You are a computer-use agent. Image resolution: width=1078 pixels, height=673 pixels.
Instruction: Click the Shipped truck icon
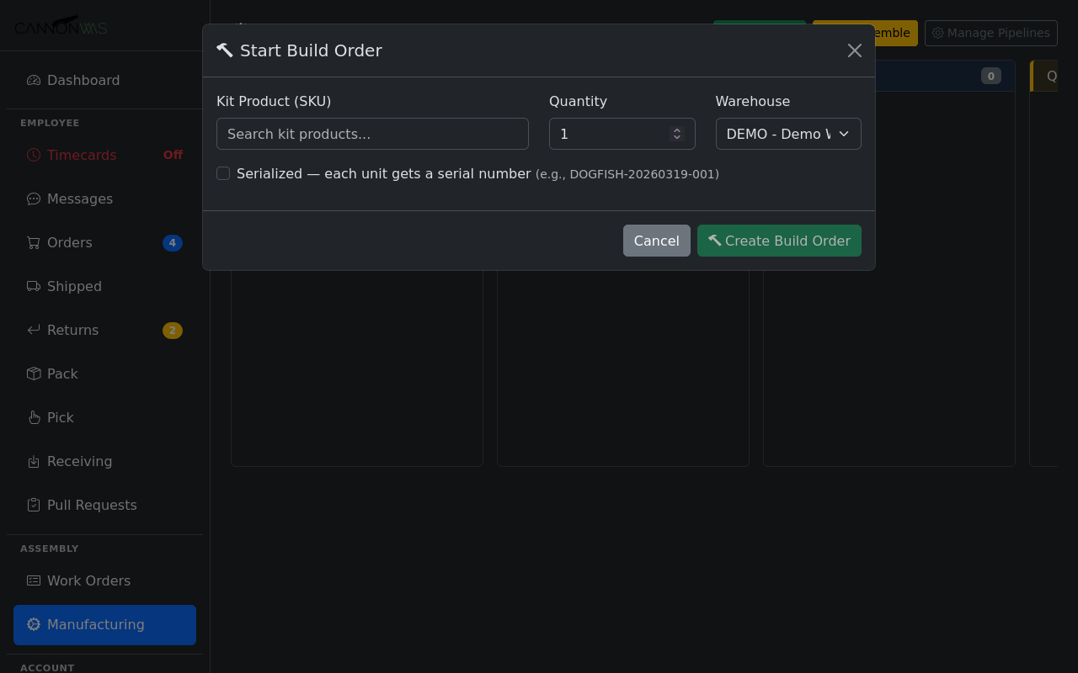coord(34,287)
